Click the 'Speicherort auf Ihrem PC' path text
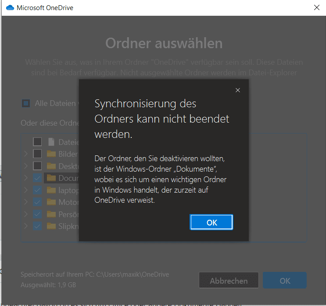The image size is (326, 306). 95,274
